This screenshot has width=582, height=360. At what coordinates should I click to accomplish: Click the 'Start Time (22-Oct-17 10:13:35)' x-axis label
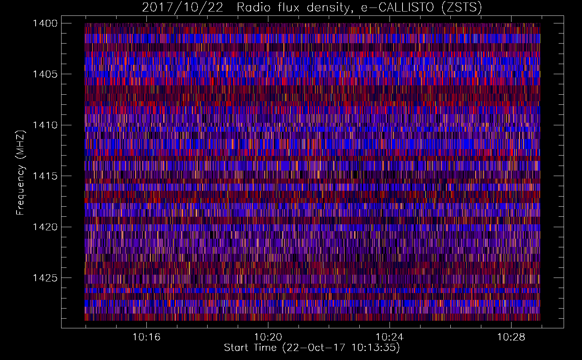coord(312,348)
